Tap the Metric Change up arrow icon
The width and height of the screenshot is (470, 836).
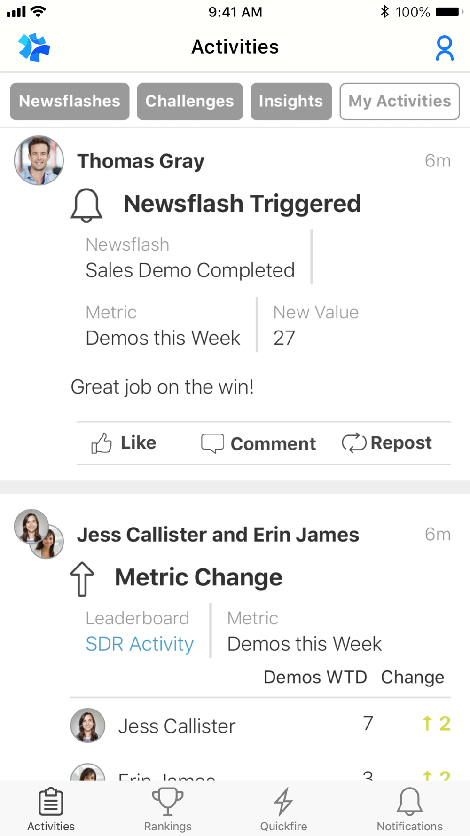tap(82, 579)
